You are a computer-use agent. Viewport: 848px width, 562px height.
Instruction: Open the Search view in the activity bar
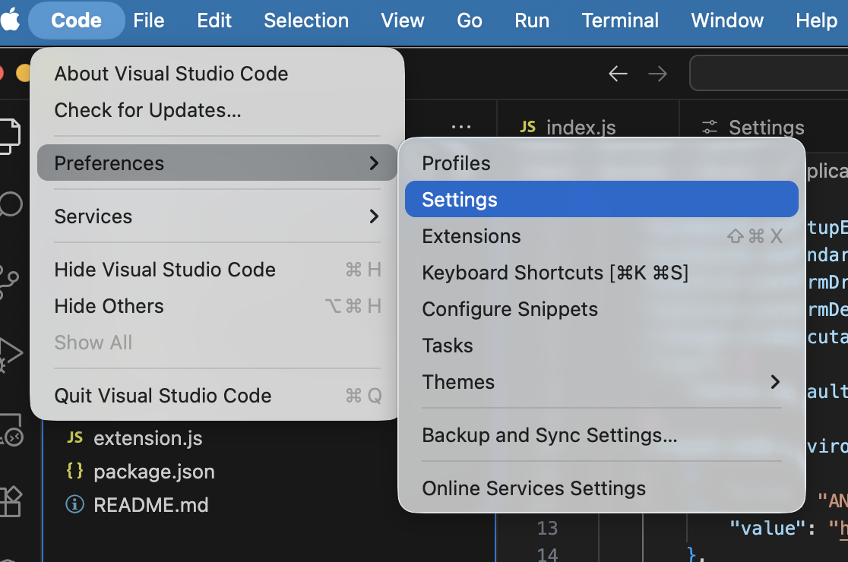pos(11,204)
